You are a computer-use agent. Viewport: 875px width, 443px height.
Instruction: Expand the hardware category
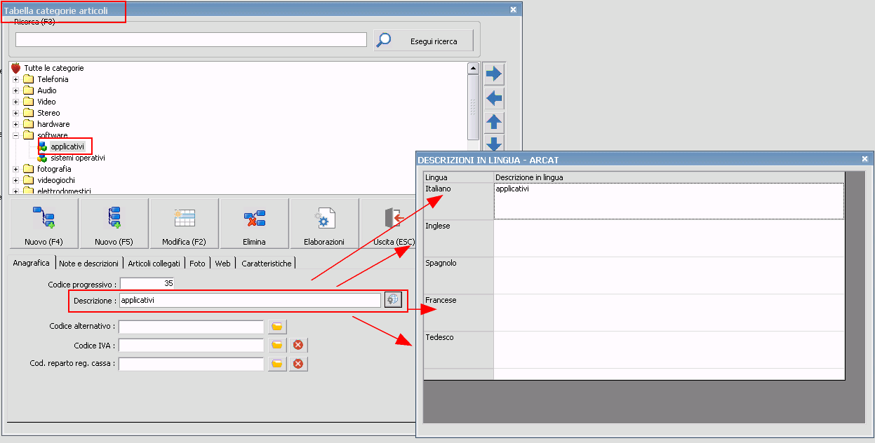pos(16,124)
